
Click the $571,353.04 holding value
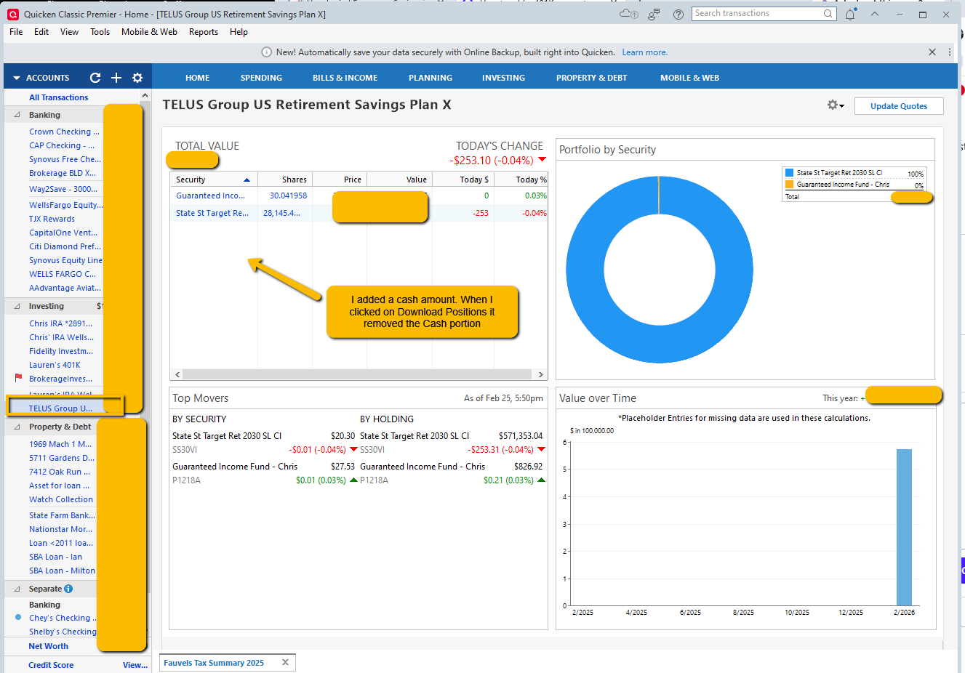(521, 436)
